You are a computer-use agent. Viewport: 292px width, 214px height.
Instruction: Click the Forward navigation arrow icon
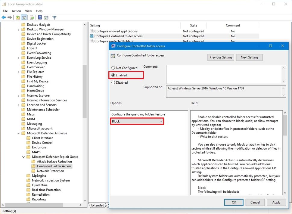9,17
